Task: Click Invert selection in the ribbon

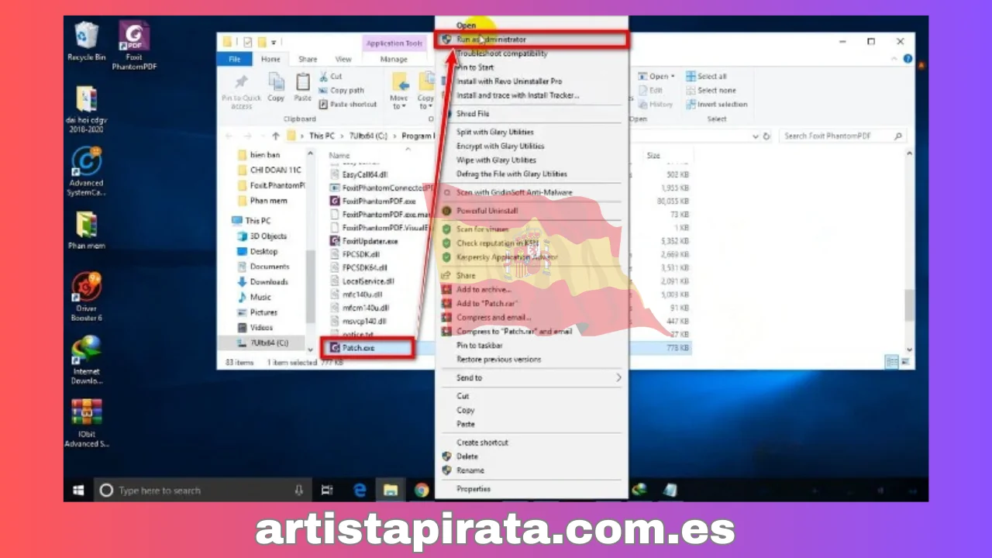Action: click(x=716, y=104)
